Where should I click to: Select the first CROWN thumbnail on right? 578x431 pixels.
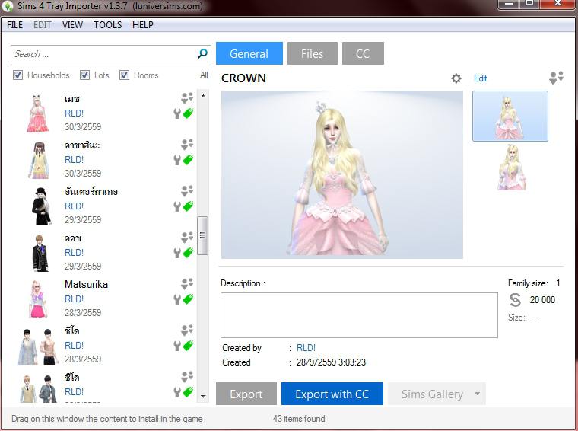pyautogui.click(x=510, y=117)
